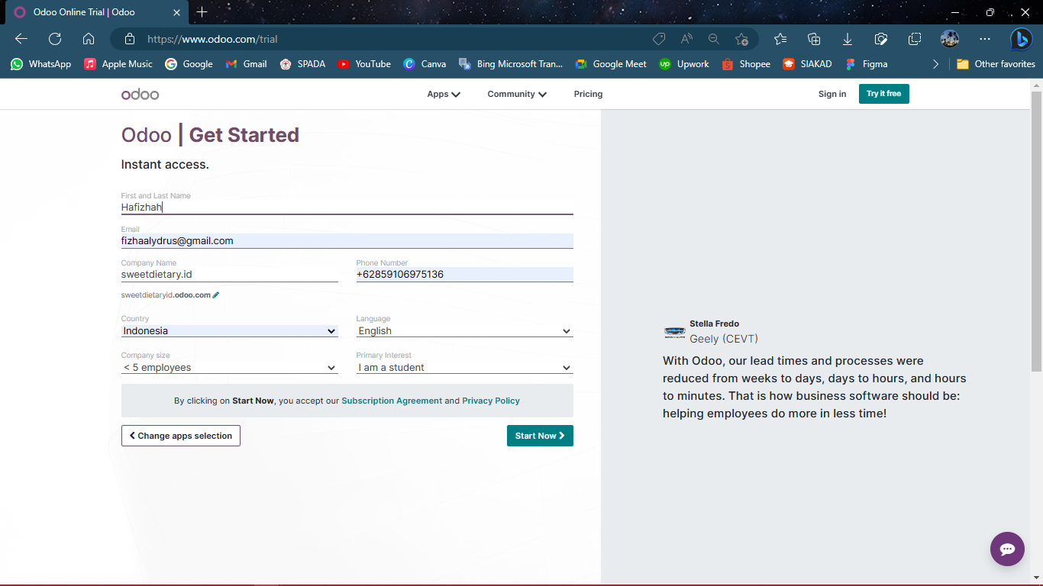Viewport: 1043px width, 586px height.
Task: Open Browser essentials icon
Action: point(881,39)
